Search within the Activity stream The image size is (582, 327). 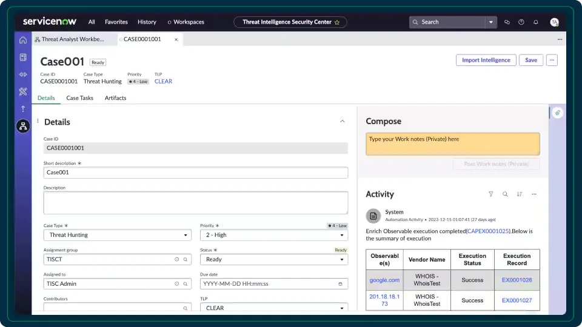(505, 194)
